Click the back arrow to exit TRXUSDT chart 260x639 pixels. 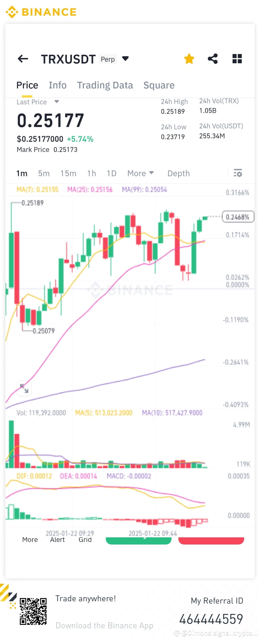[x=23, y=59]
